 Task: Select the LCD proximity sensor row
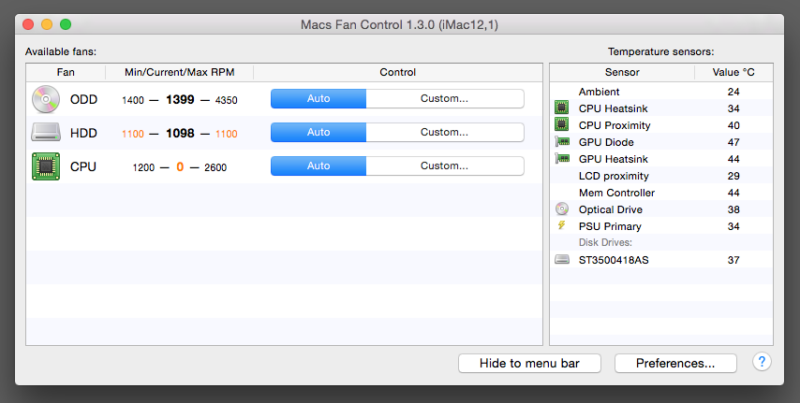(661, 176)
